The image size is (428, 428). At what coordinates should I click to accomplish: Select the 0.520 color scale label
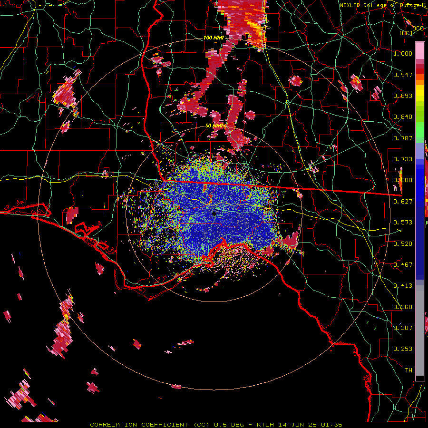pyautogui.click(x=403, y=244)
